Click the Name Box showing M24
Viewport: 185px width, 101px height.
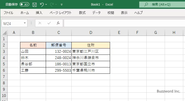[12, 23]
